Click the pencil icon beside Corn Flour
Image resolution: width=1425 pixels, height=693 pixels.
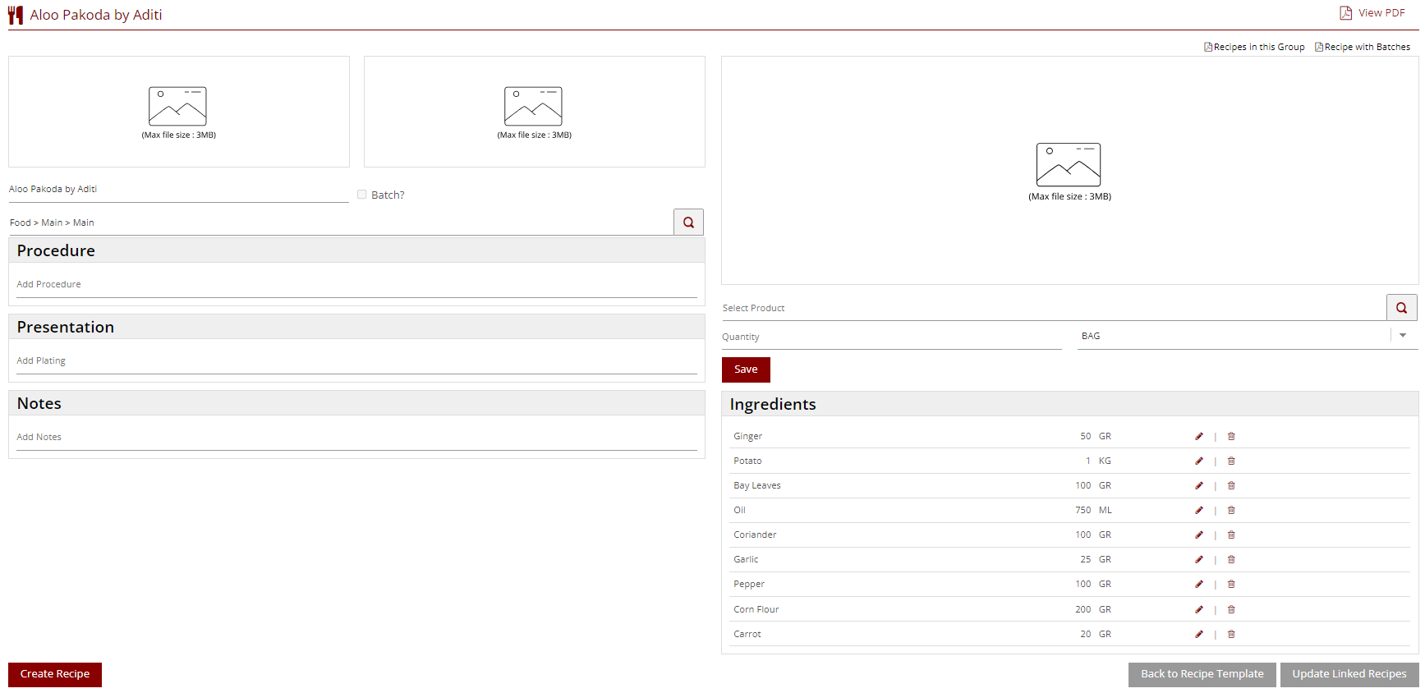[1198, 610]
